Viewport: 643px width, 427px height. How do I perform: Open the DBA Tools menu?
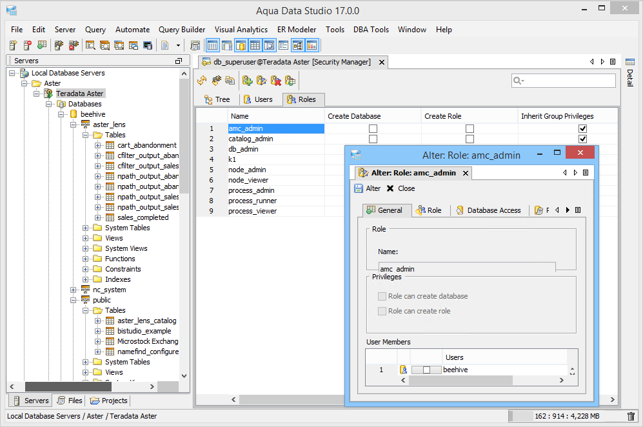point(371,30)
